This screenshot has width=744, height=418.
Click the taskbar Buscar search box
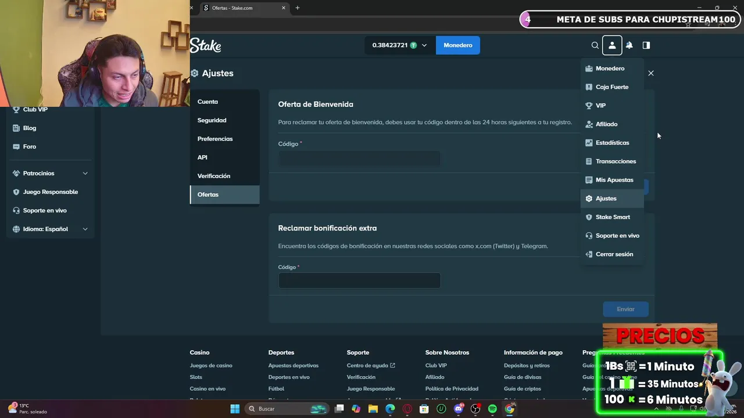(287, 409)
